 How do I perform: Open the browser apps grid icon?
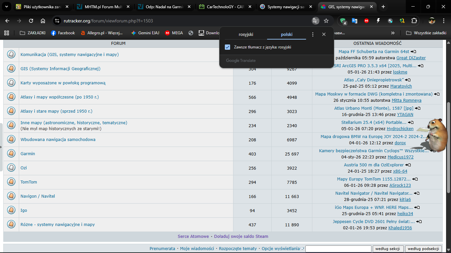pyautogui.click(x=6, y=33)
